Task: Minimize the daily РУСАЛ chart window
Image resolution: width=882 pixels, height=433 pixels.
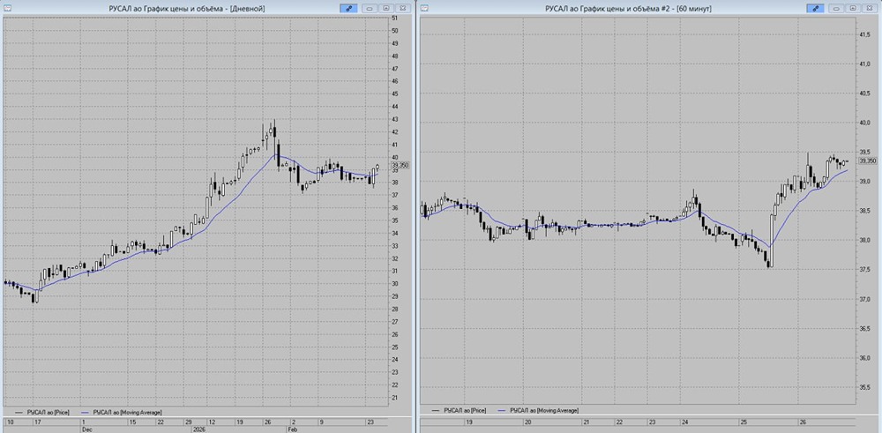Action: pos(370,9)
